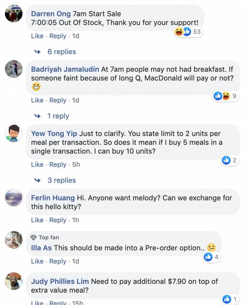246x305 pixels.
Task: Click the like reaction icon on Illa As's comment
Action: 208,257
